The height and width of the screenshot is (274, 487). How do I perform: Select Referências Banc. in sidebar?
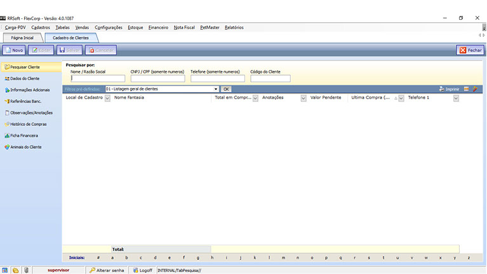point(25,101)
